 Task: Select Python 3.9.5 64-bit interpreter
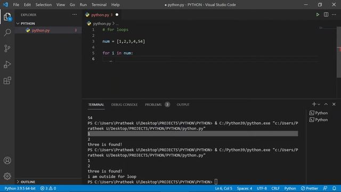coord(20,188)
